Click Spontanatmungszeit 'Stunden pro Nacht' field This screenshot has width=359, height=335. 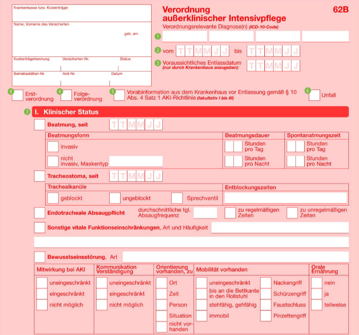coord(295,161)
